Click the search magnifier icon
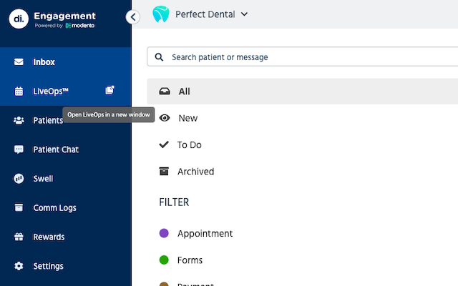 point(159,57)
